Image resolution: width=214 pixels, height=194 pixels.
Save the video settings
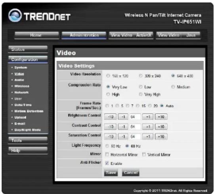coord(111,173)
